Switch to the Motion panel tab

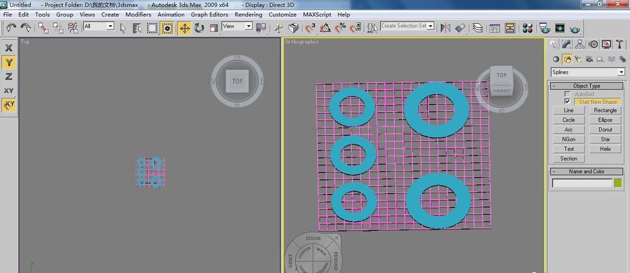593,44
